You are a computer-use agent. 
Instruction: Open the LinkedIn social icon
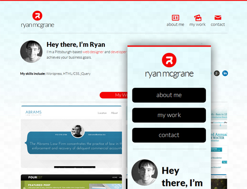pyautogui.click(x=225, y=73)
